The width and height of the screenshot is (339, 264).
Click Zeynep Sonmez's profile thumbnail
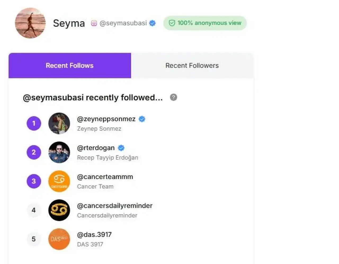[59, 123]
